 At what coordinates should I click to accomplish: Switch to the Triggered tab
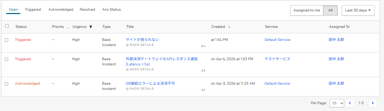point(33,10)
